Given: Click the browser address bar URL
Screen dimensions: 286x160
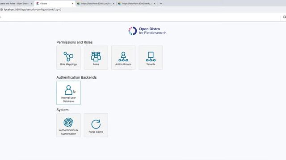Looking at the screenshot, I should pos(33,10).
